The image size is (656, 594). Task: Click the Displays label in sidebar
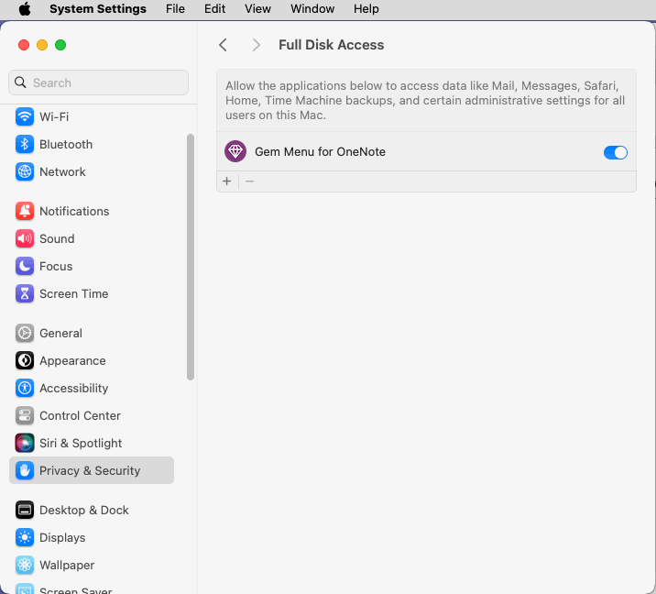(62, 537)
